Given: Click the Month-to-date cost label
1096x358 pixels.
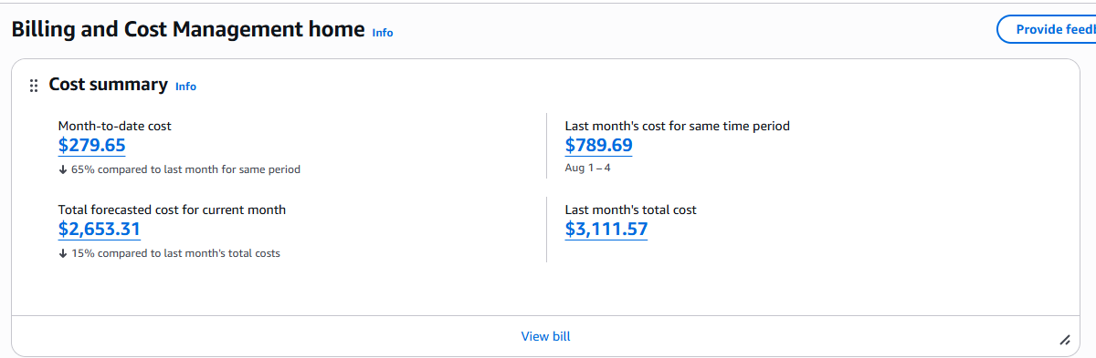Looking at the screenshot, I should point(115,126).
